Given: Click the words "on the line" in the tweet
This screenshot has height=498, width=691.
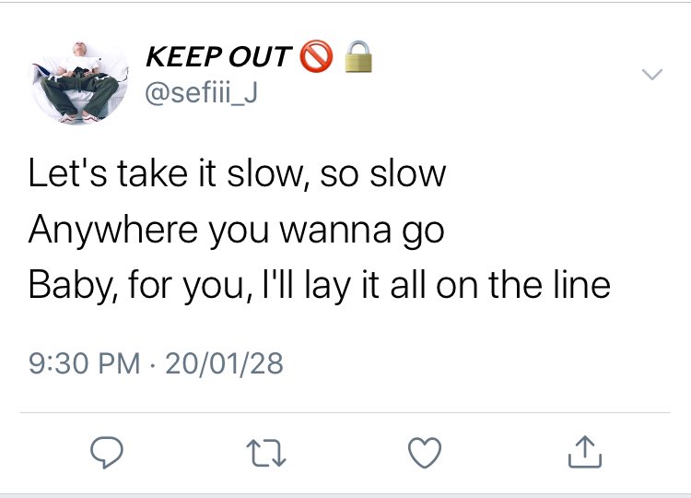Looking at the screenshot, I should (523, 285).
